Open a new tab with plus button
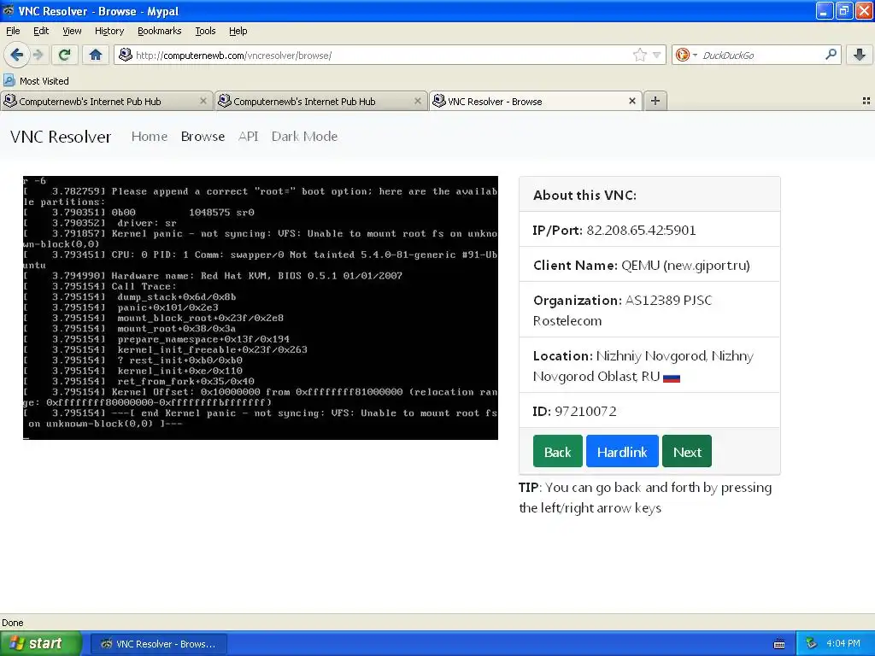This screenshot has width=875, height=656. tap(655, 101)
